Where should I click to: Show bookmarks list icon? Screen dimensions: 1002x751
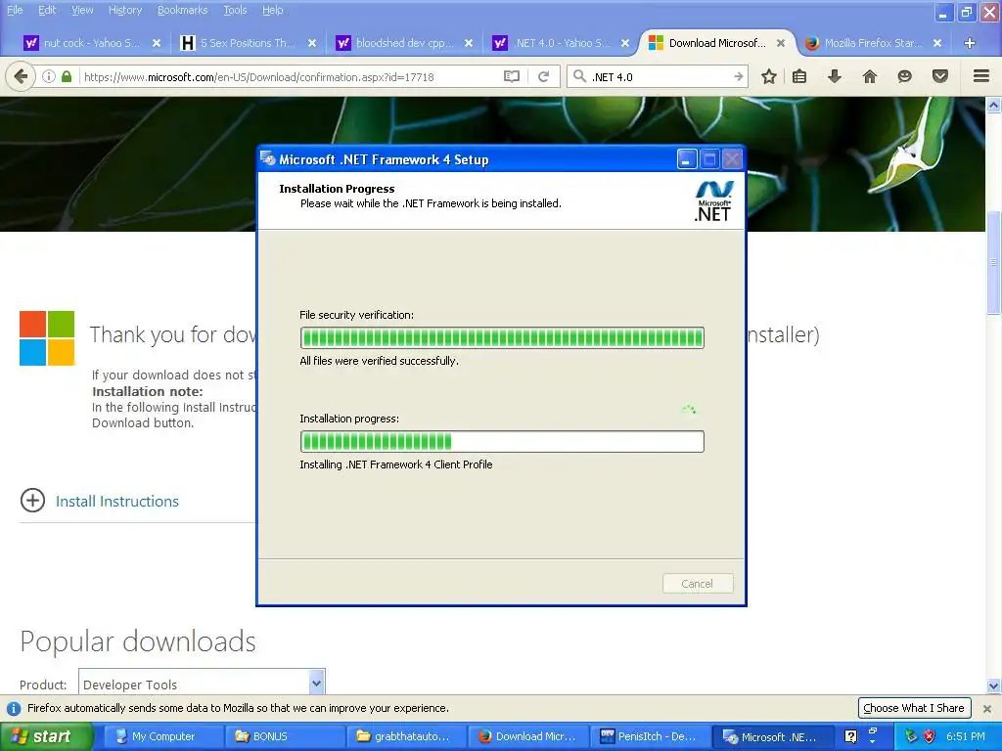799,76
